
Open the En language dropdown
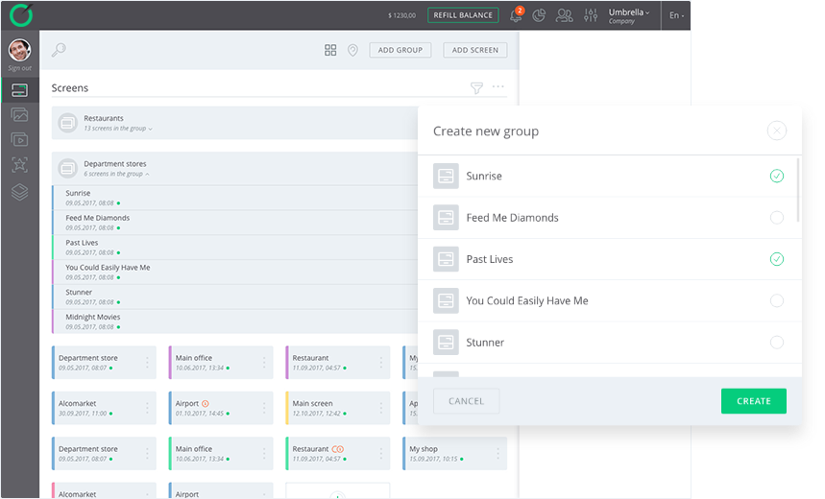pos(676,15)
